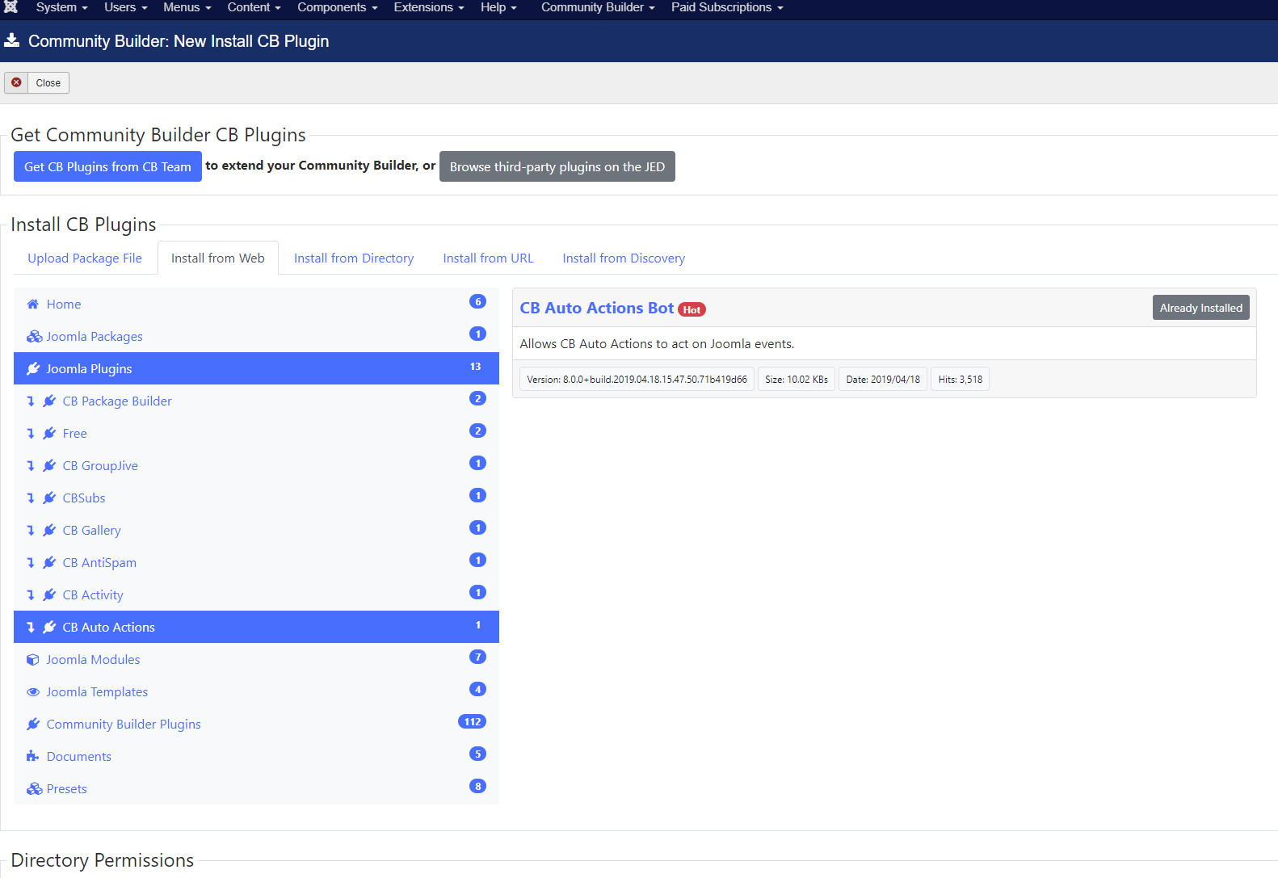1278x878 pixels.
Task: Open the CB Auto Actions Bot title link
Action: coord(596,308)
